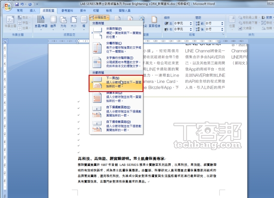Adjust the 左 left indent spinner arrows
The width and height of the screenshot is (274, 198).
[191, 24]
